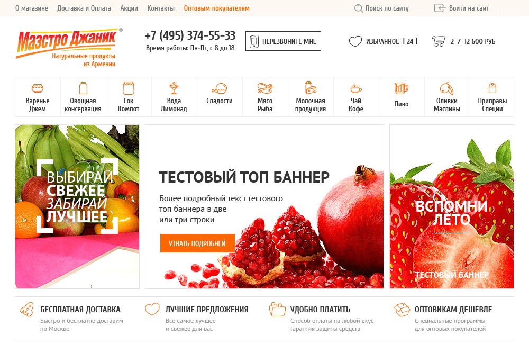Open the Вспомни лето strawberry banner

coord(452,206)
